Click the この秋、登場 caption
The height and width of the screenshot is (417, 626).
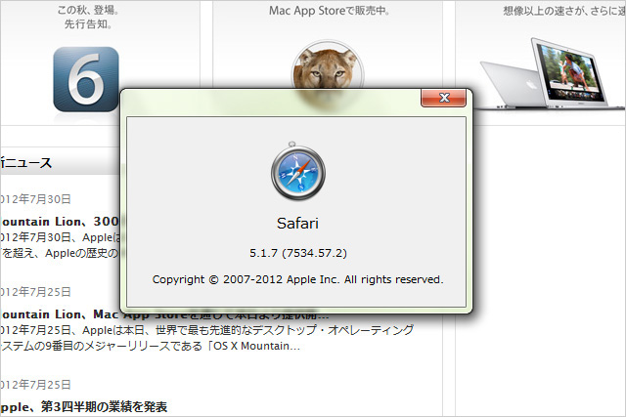(x=88, y=10)
